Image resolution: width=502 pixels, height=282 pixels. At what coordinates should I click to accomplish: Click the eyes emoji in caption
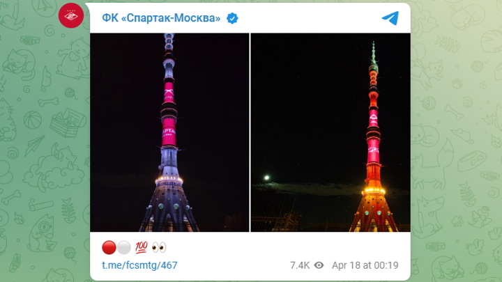[159, 247]
